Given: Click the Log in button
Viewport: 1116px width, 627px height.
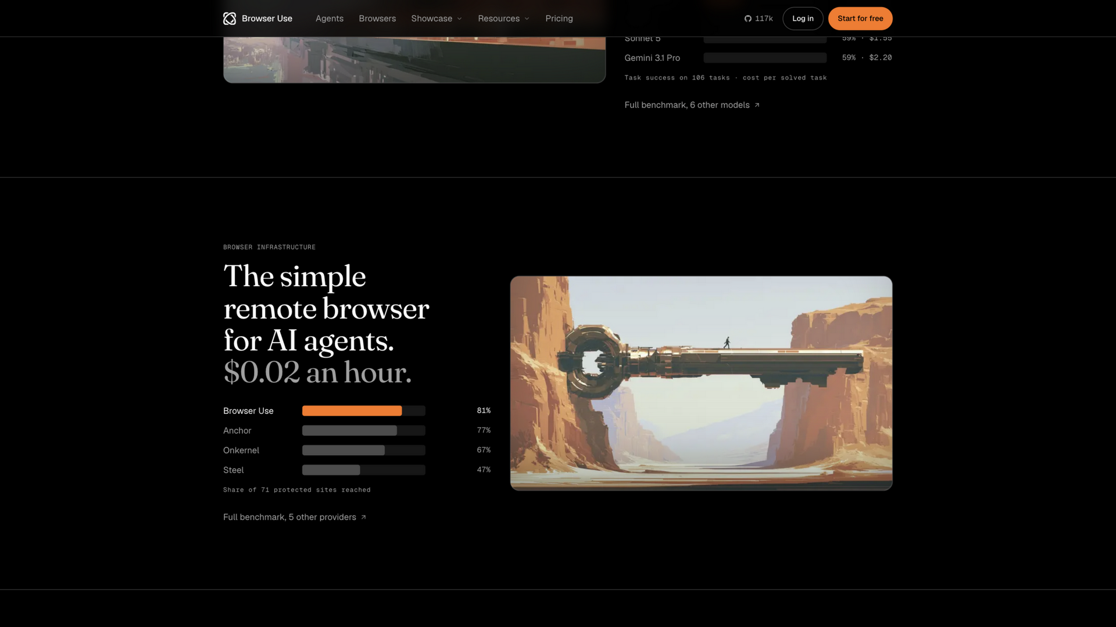Looking at the screenshot, I should (x=803, y=19).
